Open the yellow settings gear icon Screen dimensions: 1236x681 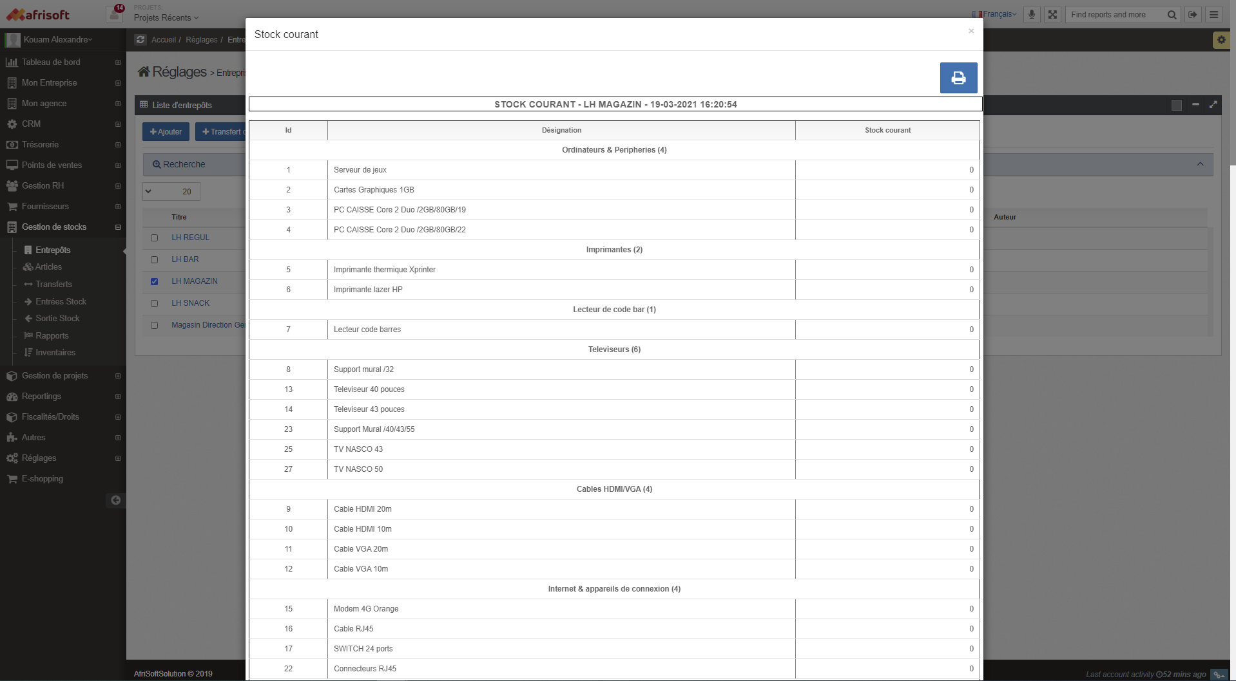pyautogui.click(x=1221, y=40)
